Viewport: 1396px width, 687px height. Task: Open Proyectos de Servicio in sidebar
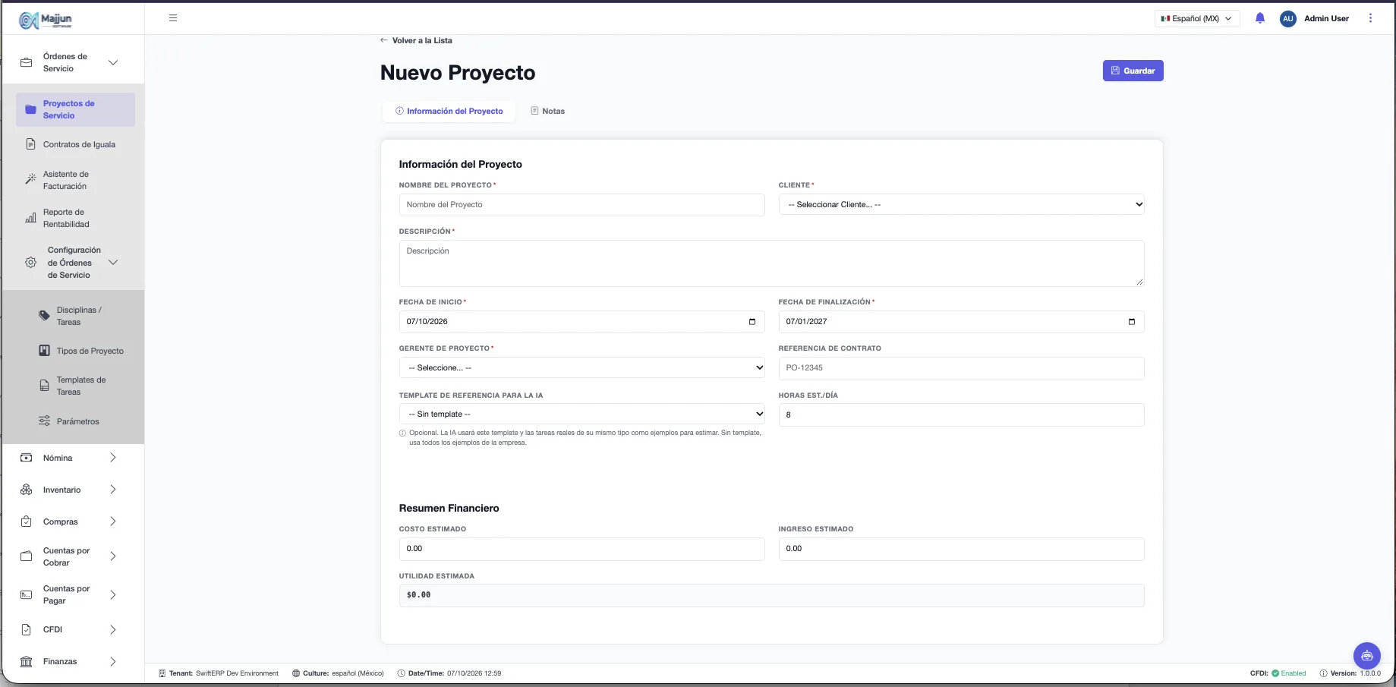[75, 109]
